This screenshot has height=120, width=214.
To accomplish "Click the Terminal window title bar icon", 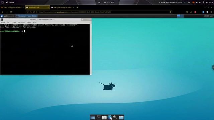I will pyautogui.click(x=2, y=20).
